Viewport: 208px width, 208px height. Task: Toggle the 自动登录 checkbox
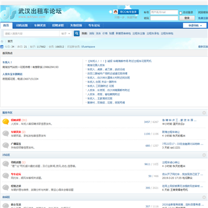point(181,13)
